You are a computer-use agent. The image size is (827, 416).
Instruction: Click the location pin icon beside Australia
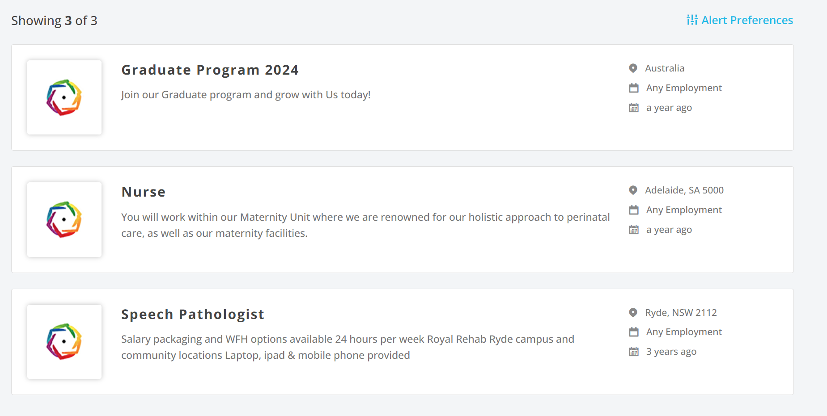click(x=633, y=68)
